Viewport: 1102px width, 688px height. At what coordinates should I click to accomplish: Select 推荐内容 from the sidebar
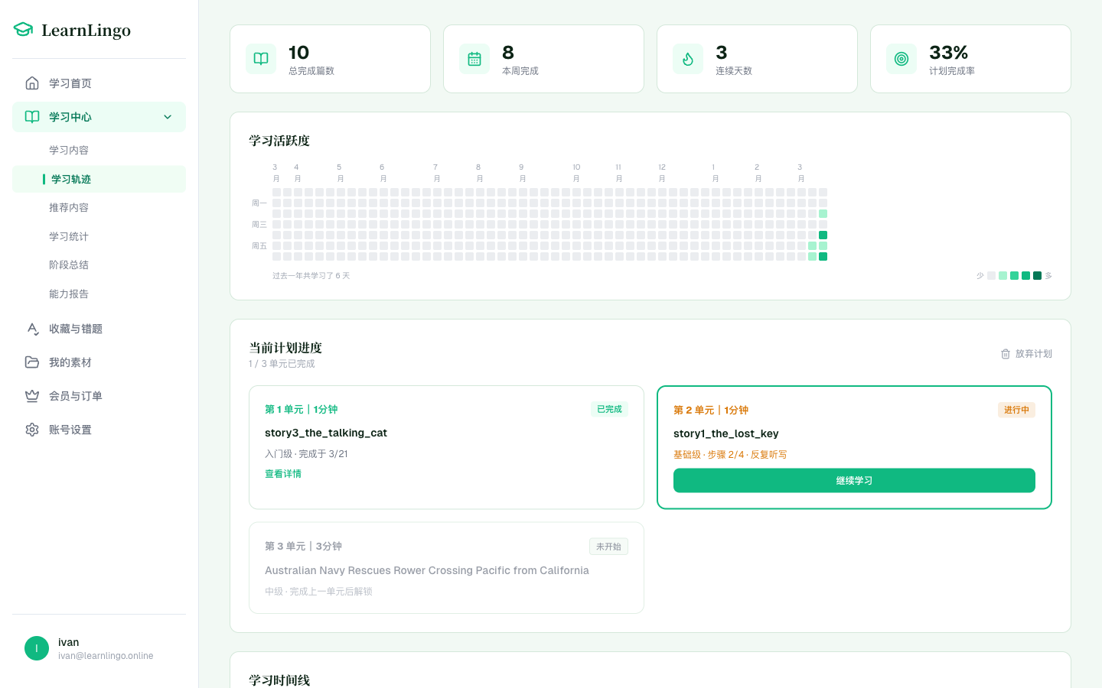pyautogui.click(x=69, y=207)
